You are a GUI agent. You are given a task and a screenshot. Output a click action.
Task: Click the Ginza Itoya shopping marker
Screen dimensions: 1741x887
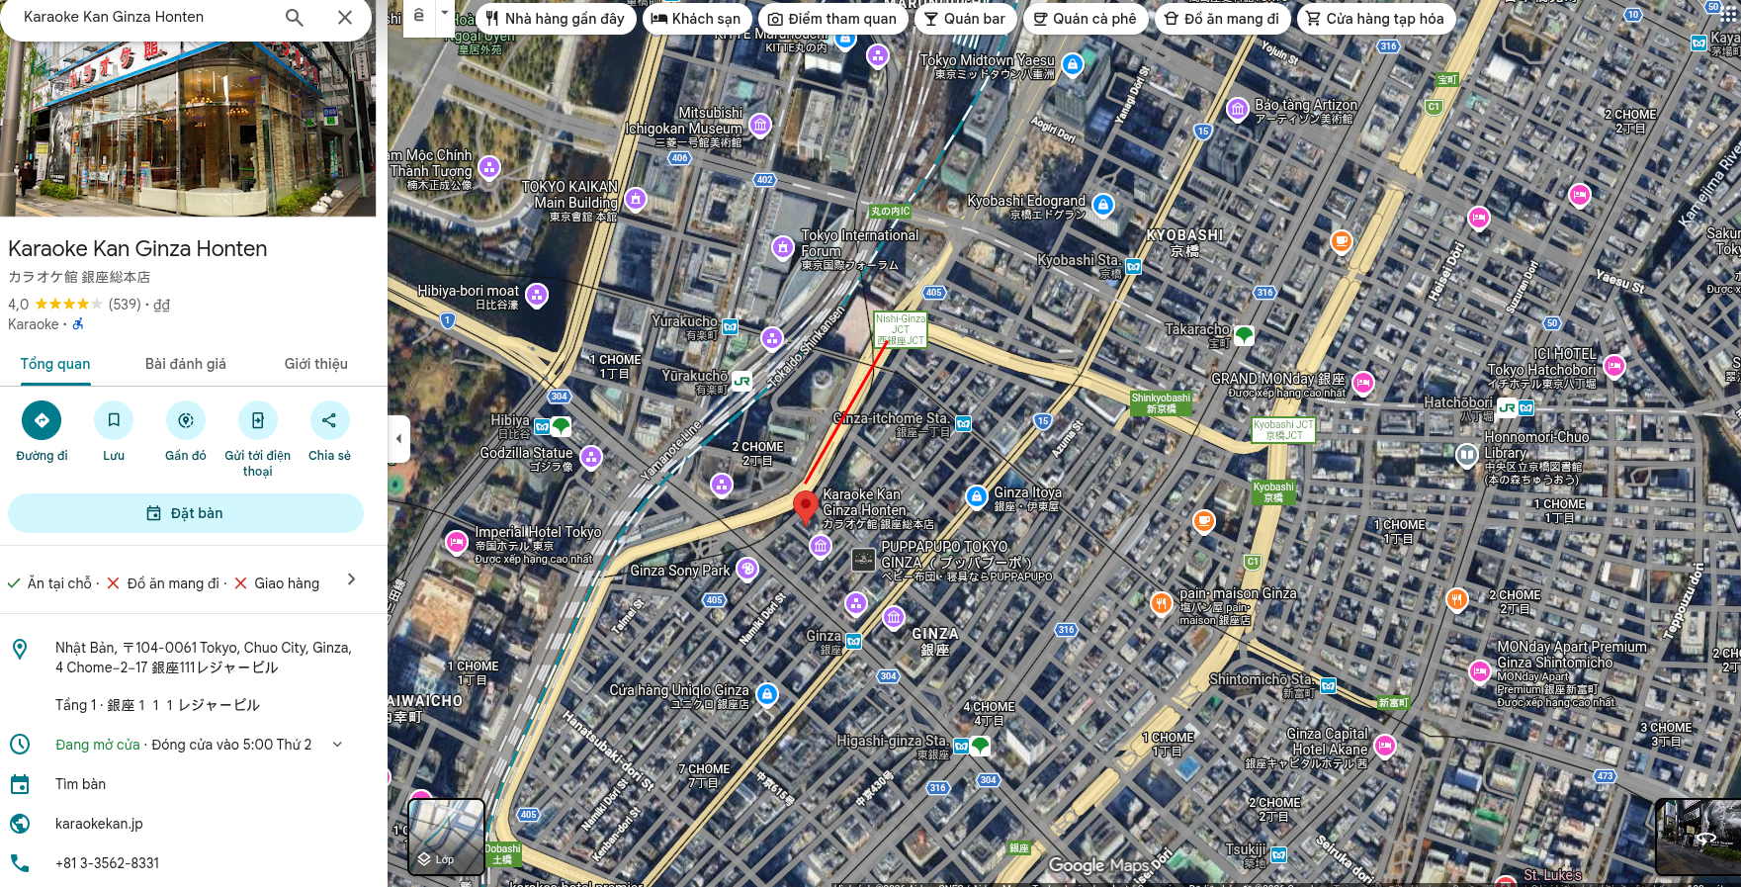(x=977, y=496)
